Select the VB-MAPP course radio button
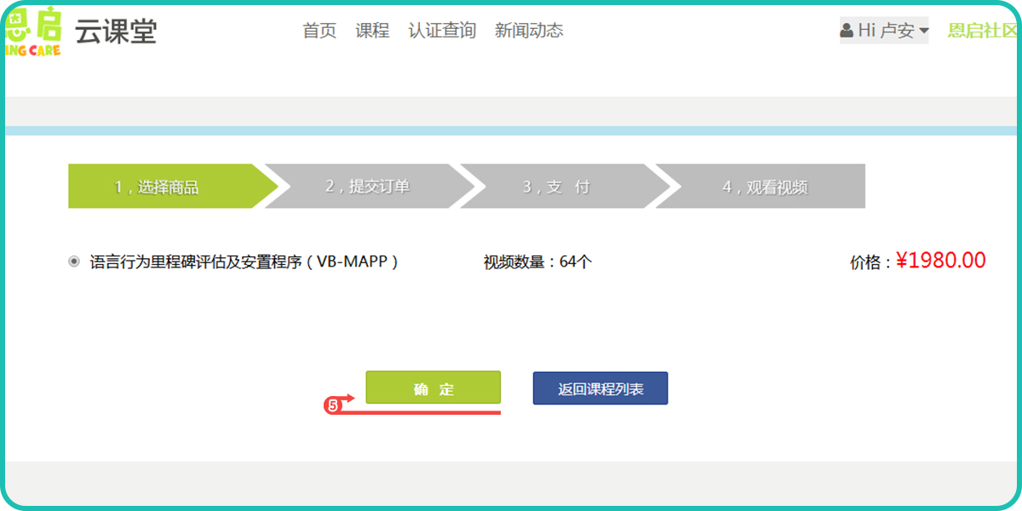Screen dimensions: 1022x511 coord(74,261)
